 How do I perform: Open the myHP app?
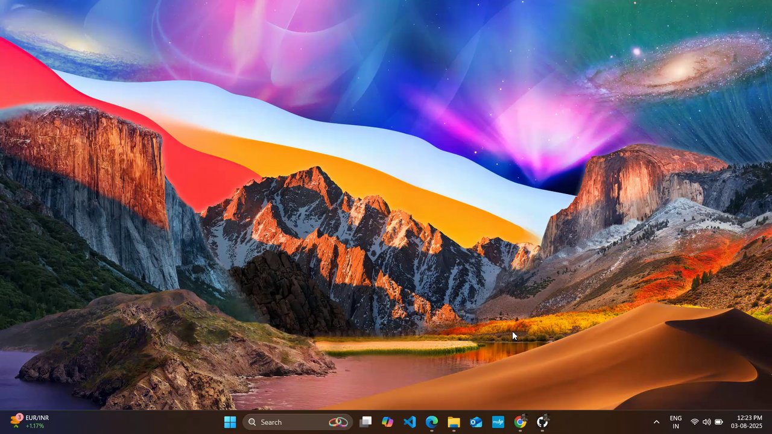[x=498, y=422]
